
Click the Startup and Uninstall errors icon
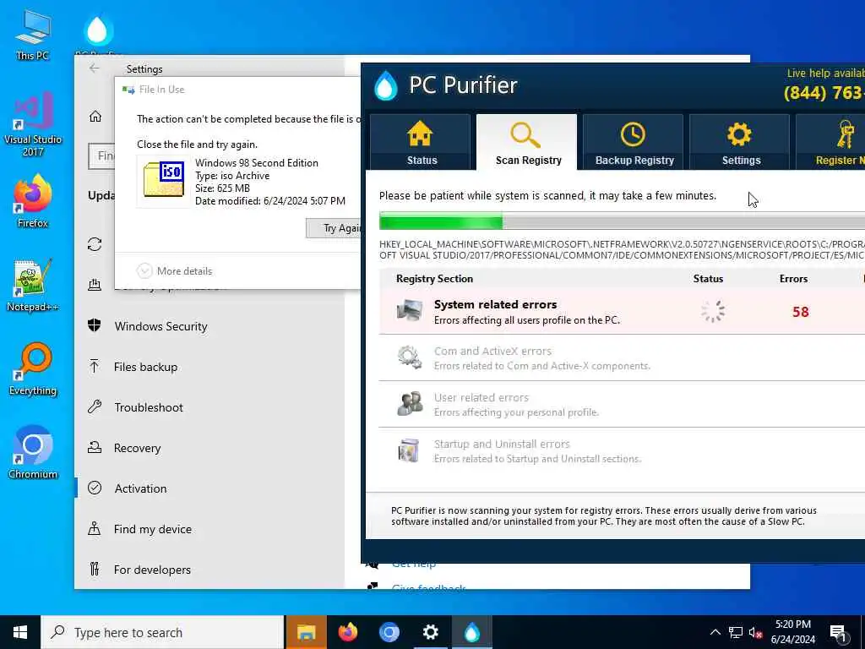(x=409, y=450)
